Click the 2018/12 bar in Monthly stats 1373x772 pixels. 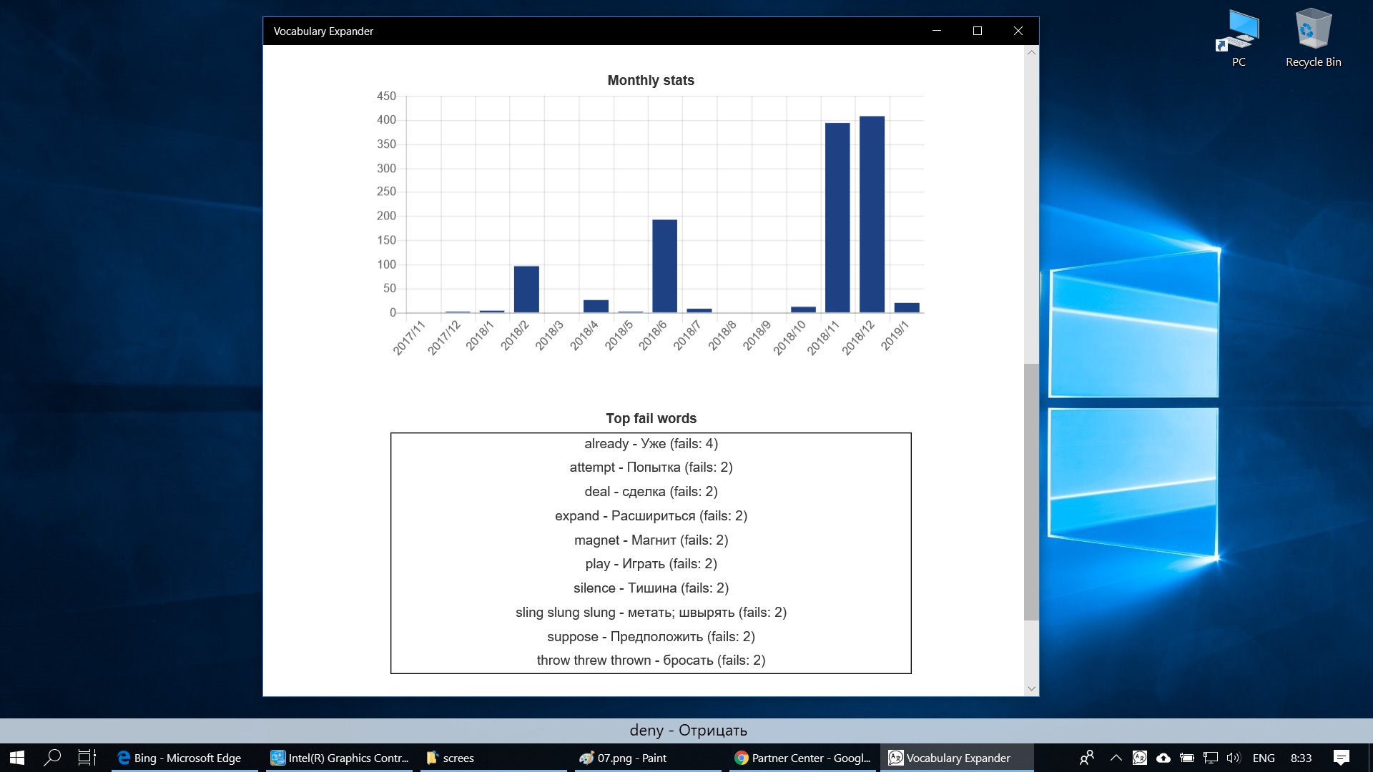[x=872, y=214]
